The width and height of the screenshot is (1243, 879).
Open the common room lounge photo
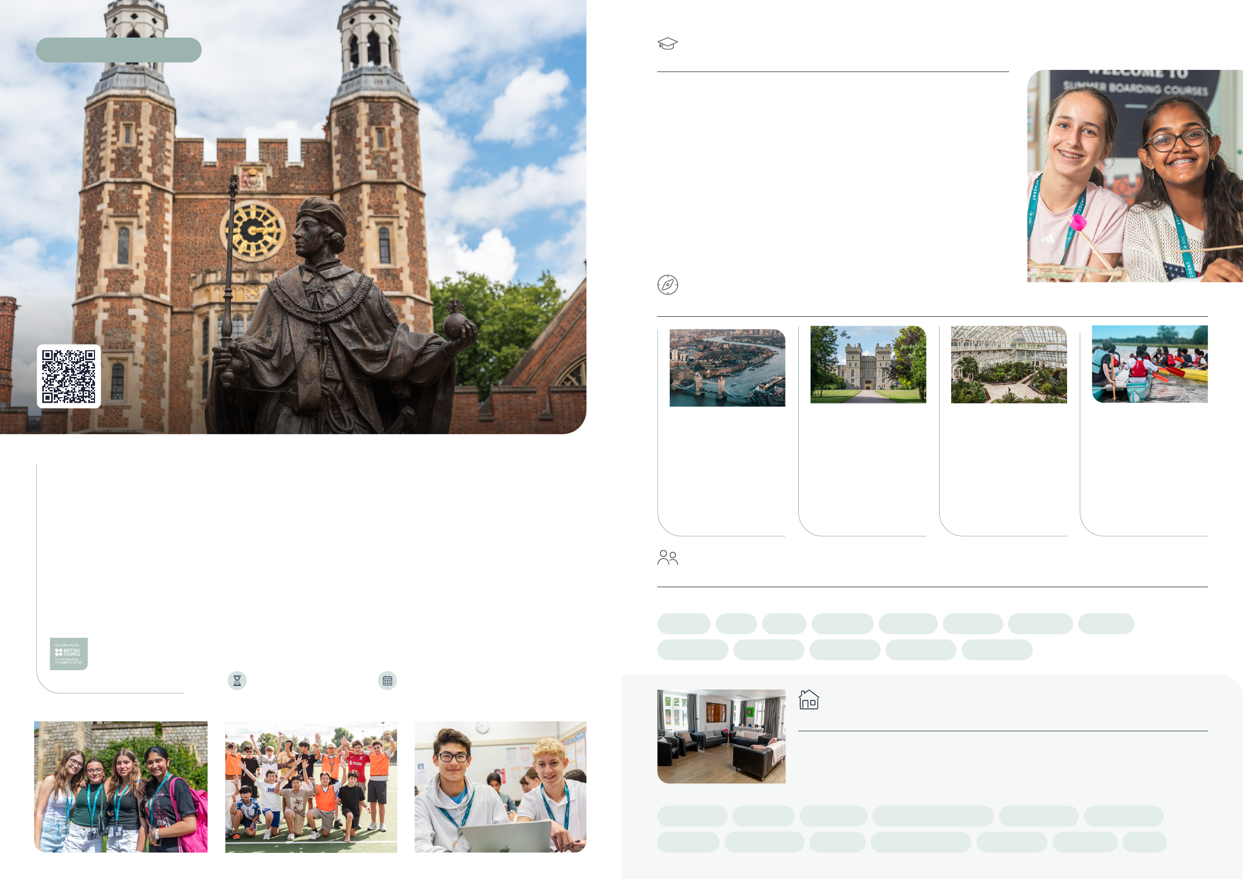721,736
